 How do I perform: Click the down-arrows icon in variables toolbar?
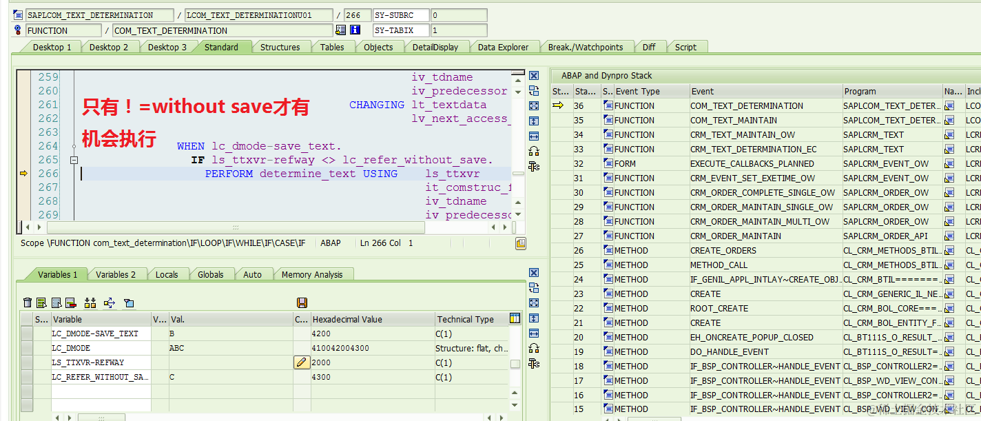[x=90, y=302]
